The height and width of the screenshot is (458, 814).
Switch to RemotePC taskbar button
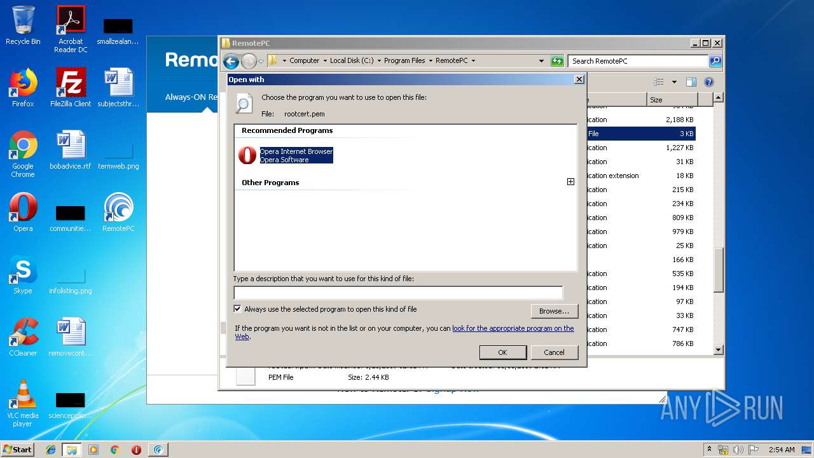pos(158,450)
